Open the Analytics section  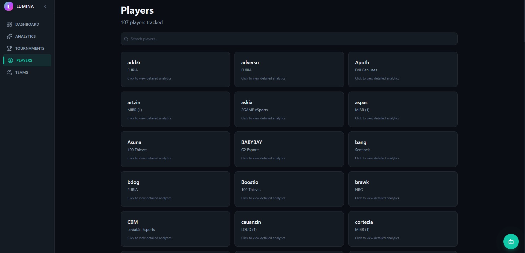pos(27,36)
